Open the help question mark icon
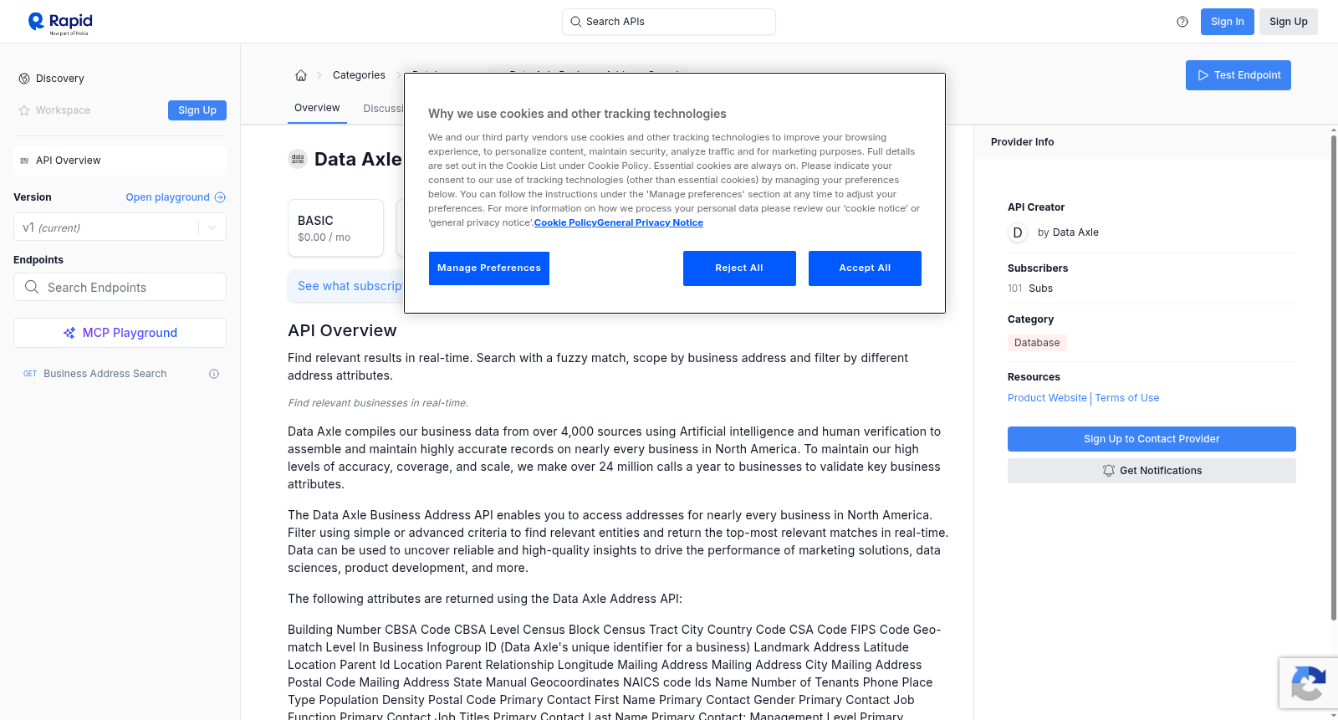1338x720 pixels. 1182,22
